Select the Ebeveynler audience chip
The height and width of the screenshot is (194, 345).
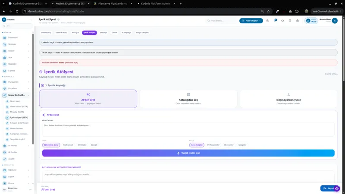coord(229,145)
